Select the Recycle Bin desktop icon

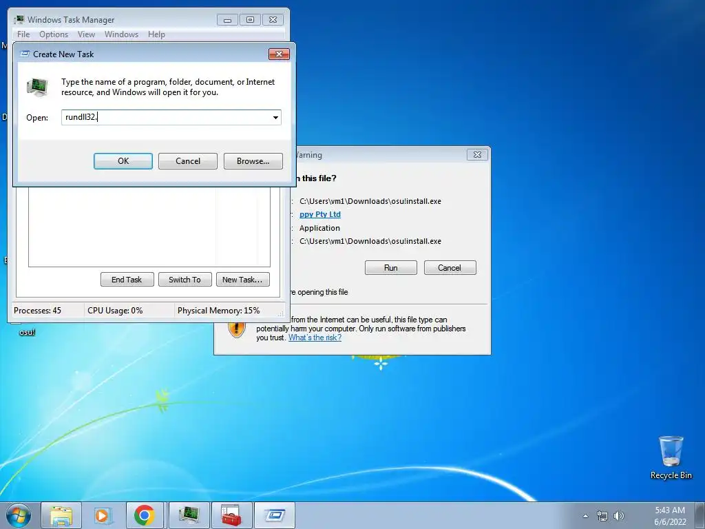coord(671,457)
